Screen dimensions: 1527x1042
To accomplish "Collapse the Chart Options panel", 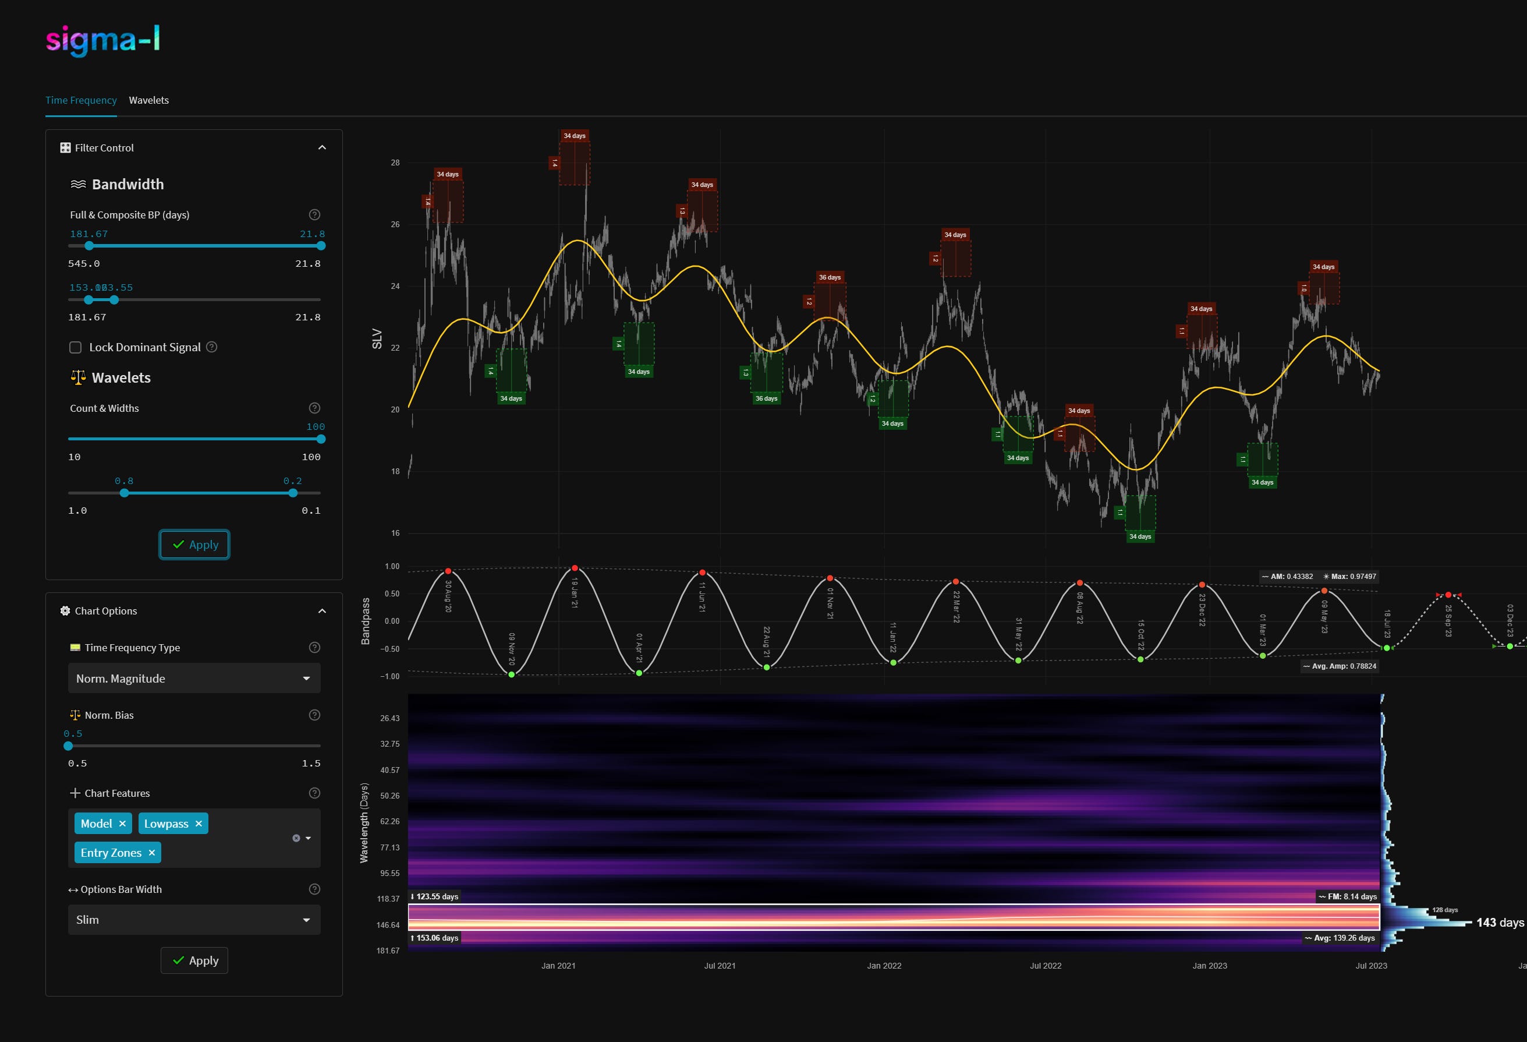I will (x=322, y=612).
